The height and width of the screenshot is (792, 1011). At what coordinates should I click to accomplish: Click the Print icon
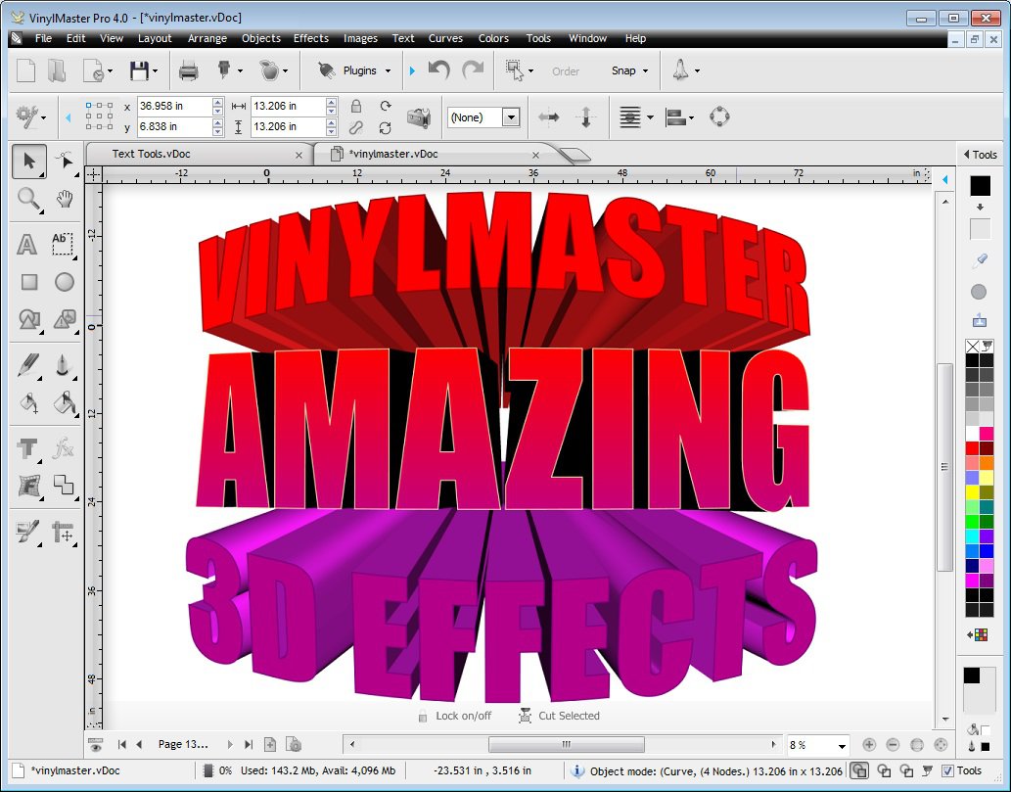click(x=188, y=70)
